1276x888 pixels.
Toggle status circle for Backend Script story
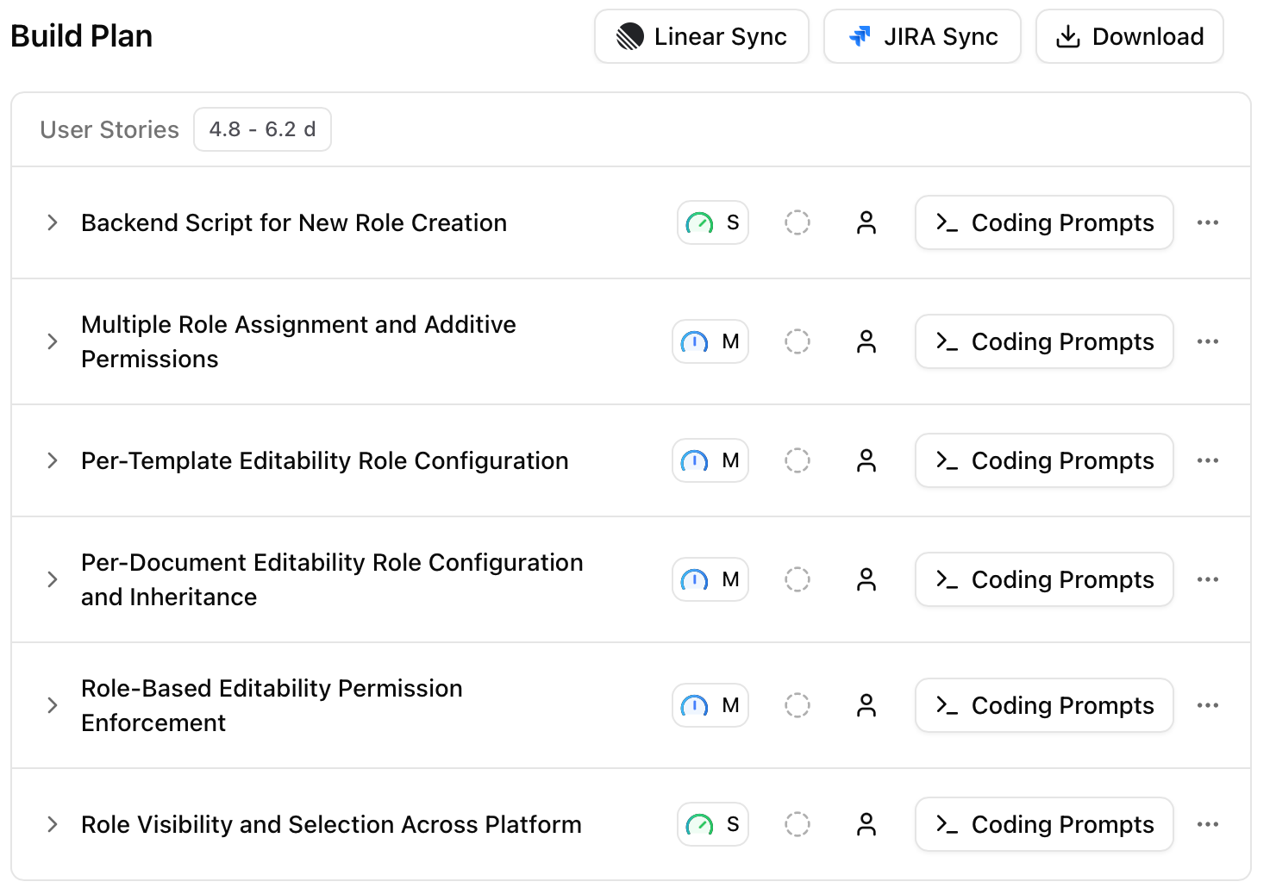pyautogui.click(x=797, y=222)
